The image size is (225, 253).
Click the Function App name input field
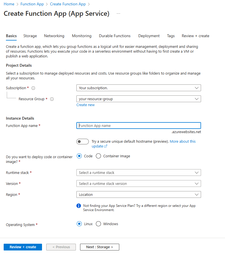point(138,126)
